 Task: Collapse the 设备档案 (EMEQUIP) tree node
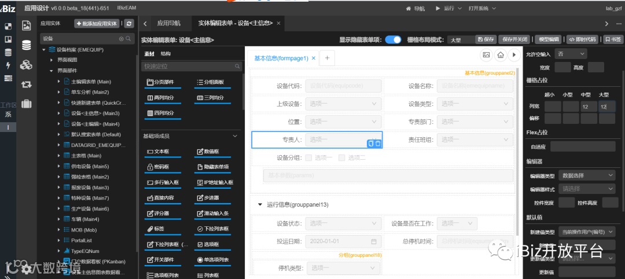(44, 50)
